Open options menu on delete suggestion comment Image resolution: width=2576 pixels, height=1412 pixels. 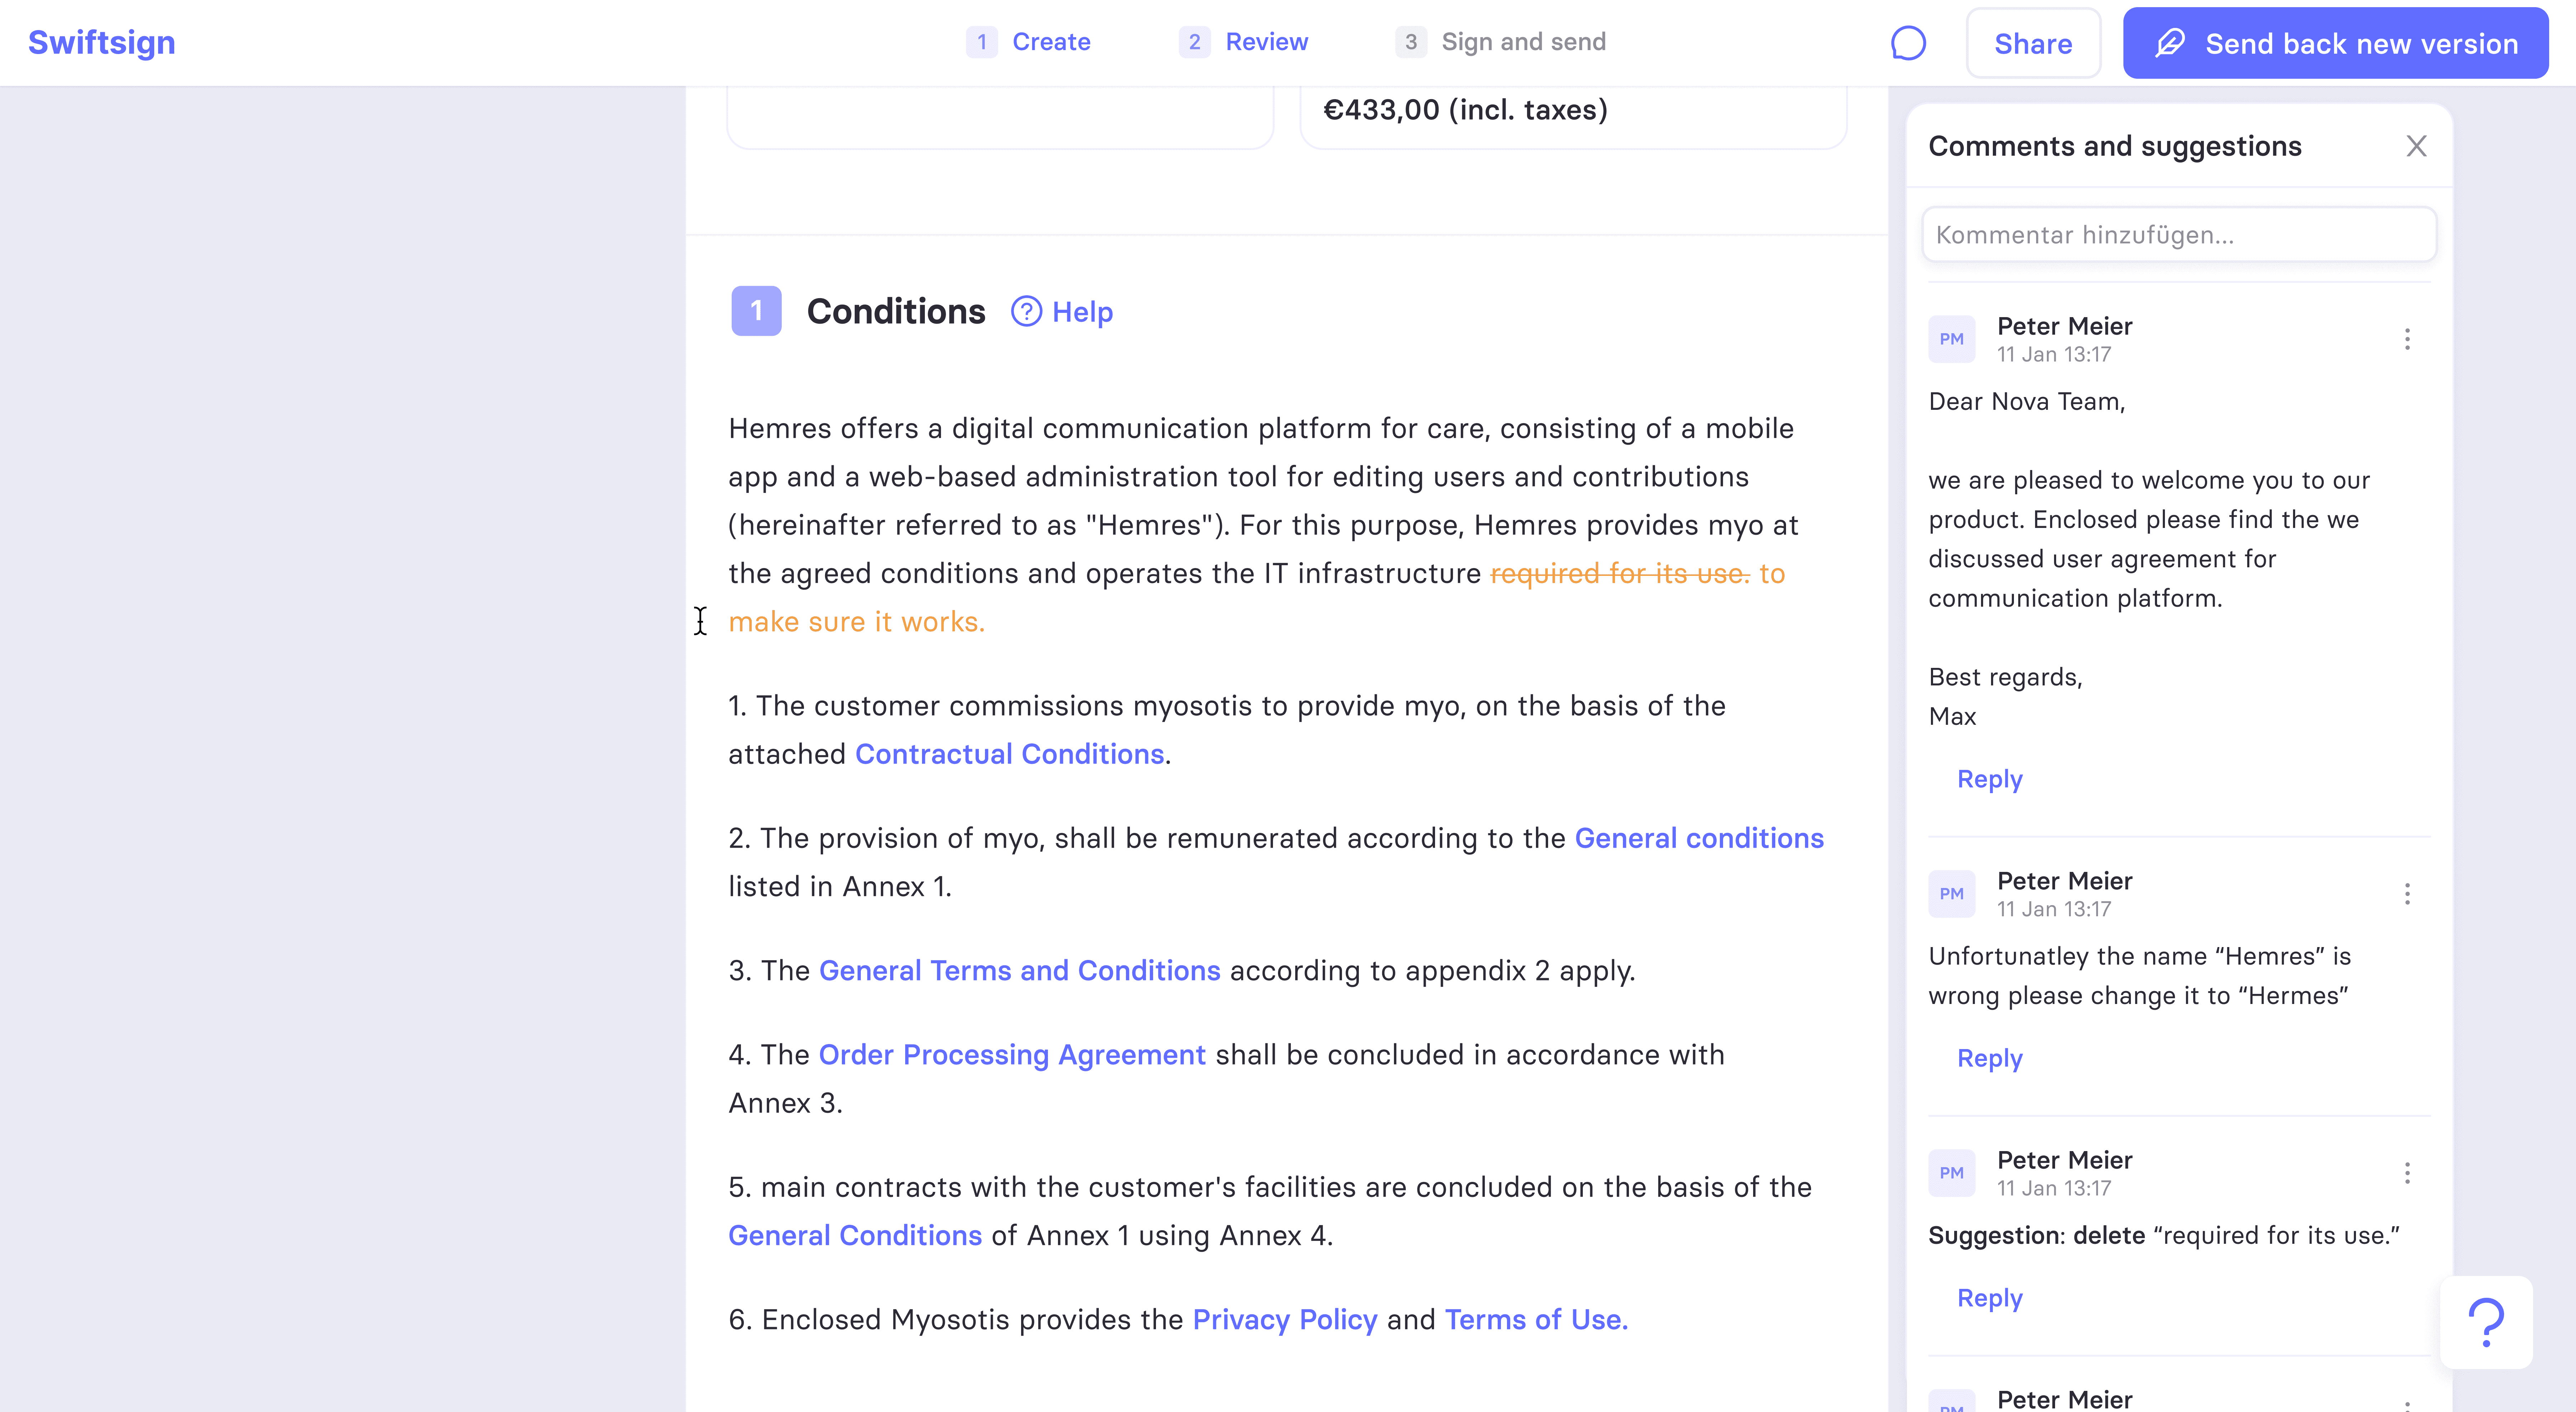2407,1173
